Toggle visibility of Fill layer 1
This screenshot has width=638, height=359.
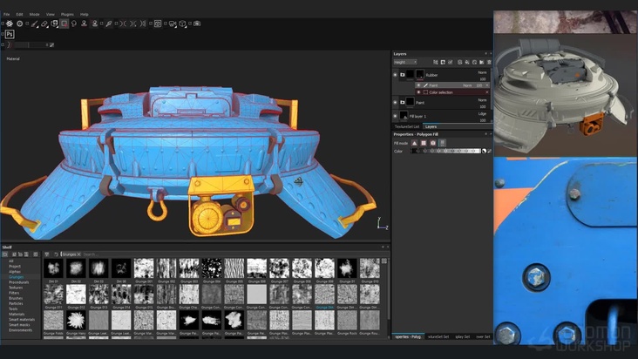coord(395,115)
